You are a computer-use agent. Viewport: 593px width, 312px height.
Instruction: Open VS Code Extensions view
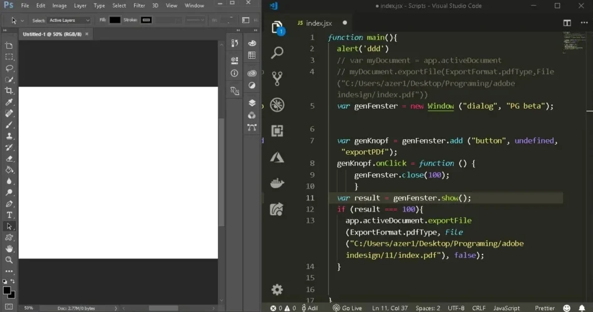(277, 130)
